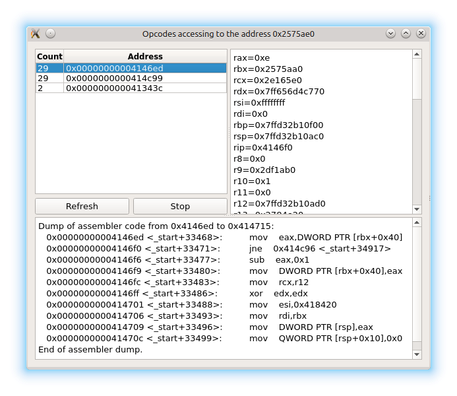The height and width of the screenshot is (396, 457).
Task: Click the up arrow of the registers scrollbar
Action: pyautogui.click(x=417, y=54)
